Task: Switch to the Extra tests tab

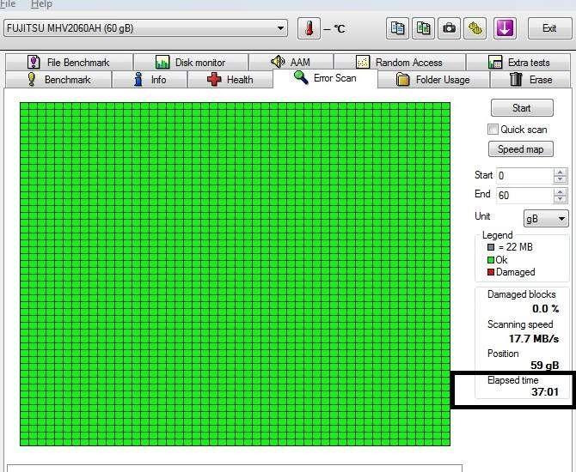Action: [518, 62]
